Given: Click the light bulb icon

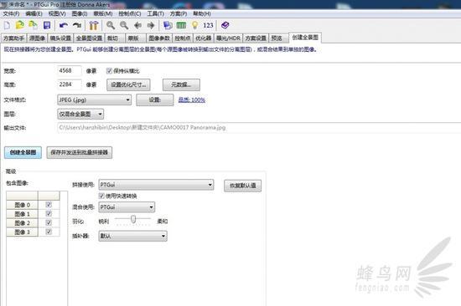Looking at the screenshot, I should point(194,26).
